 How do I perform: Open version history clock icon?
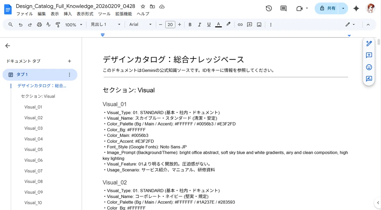pos(269,9)
